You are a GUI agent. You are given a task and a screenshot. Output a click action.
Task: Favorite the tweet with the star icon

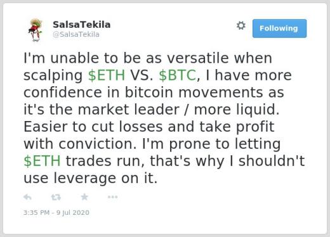tap(84, 197)
